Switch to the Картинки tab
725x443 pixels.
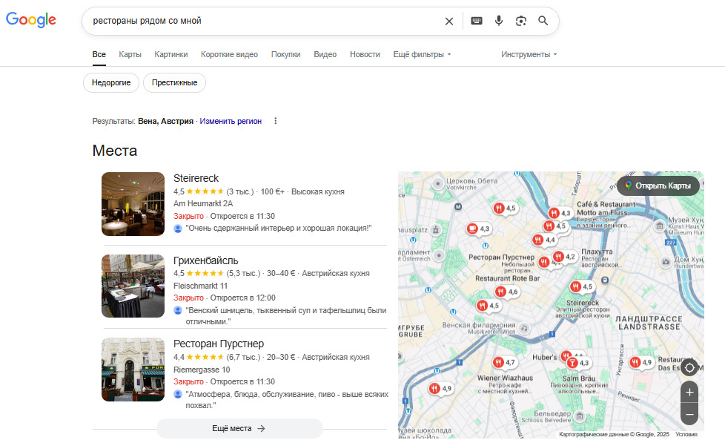coord(171,54)
